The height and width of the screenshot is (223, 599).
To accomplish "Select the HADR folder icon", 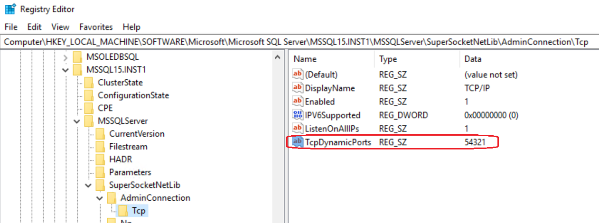I will click(101, 159).
